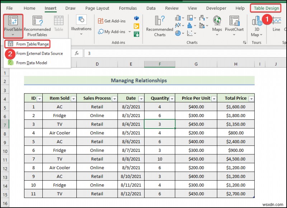
Task: Open the Date column filter dropdown
Action: click(x=141, y=99)
